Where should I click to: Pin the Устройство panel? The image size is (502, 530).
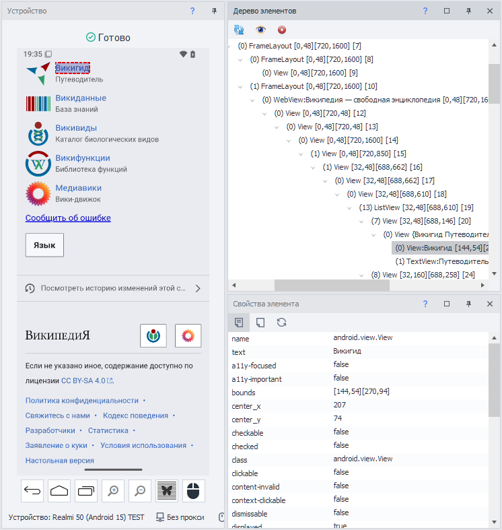(x=214, y=11)
